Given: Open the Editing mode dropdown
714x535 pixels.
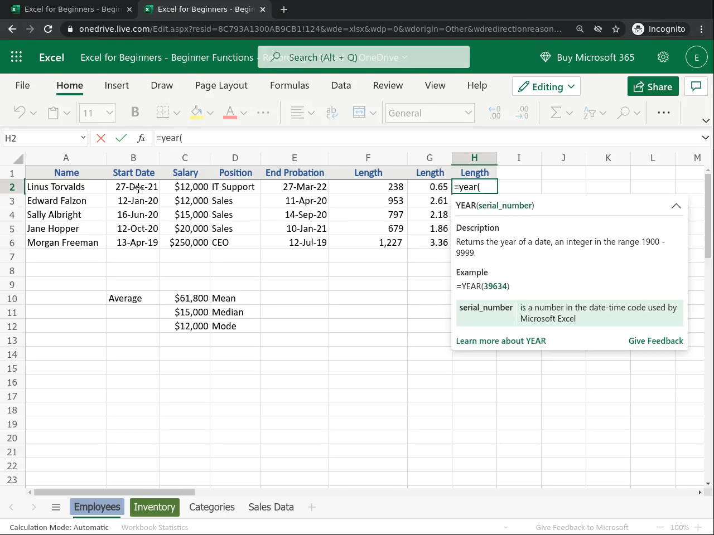Looking at the screenshot, I should [546, 86].
